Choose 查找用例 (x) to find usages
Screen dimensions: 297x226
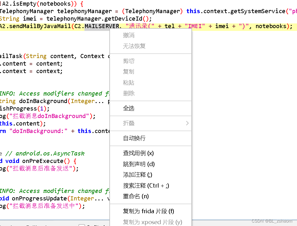[151, 153]
